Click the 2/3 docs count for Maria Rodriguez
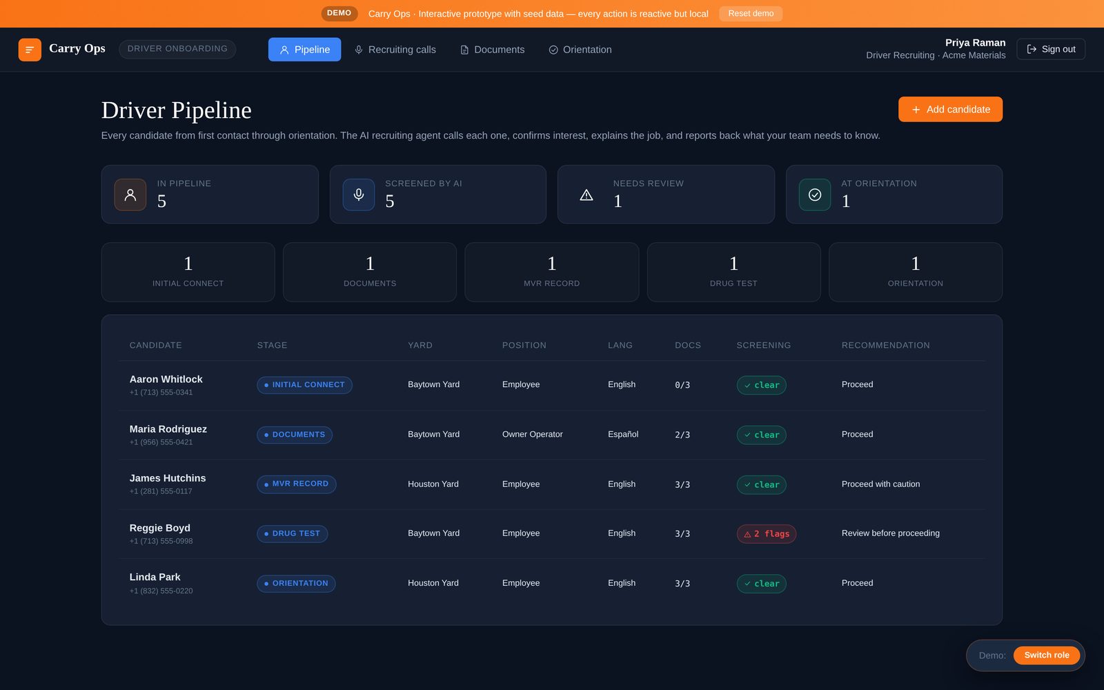1104x690 pixels. (682, 435)
